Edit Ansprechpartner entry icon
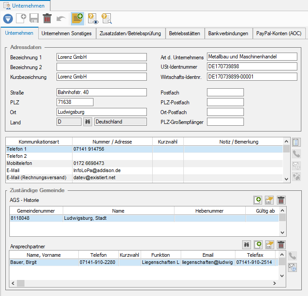 click(x=270, y=245)
